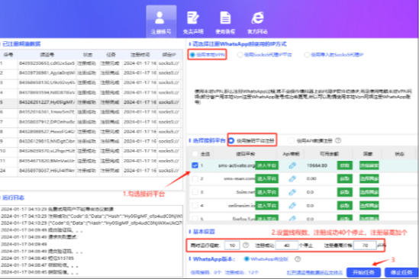Image resolution: width=419 pixels, height=279 pixels.
Task: Click the max price field showing 70
Action: [x=365, y=245]
